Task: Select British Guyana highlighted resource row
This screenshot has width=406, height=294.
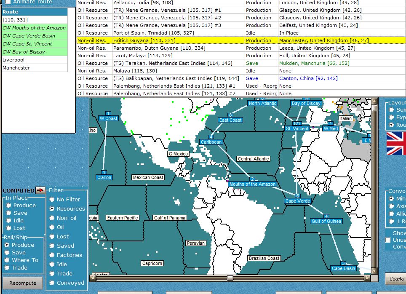Action: tap(241, 40)
